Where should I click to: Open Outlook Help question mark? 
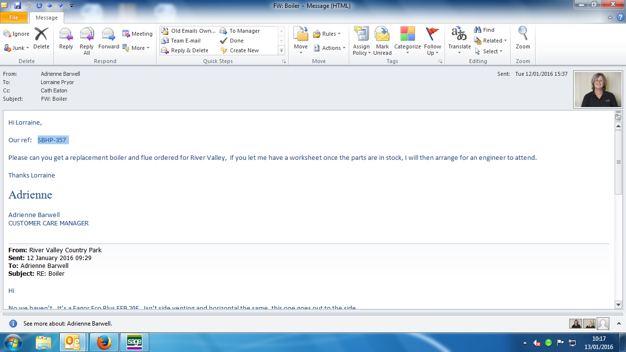[x=620, y=18]
